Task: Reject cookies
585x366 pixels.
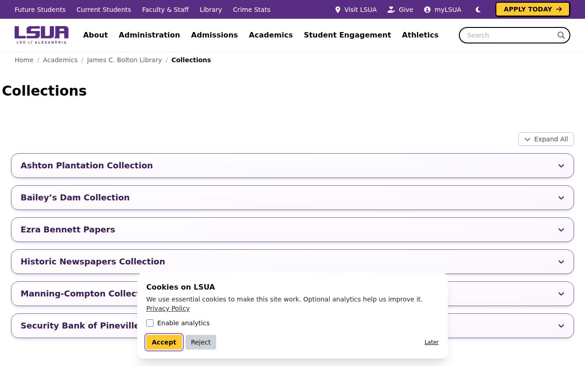Action: click(x=201, y=342)
